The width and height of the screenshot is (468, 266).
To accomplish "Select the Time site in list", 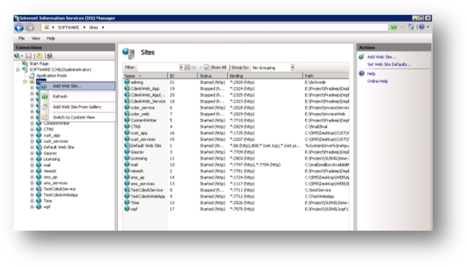I will pos(236,202).
